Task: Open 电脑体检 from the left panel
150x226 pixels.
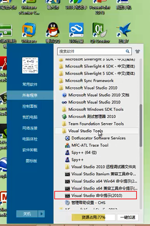Action: click(x=30, y=139)
